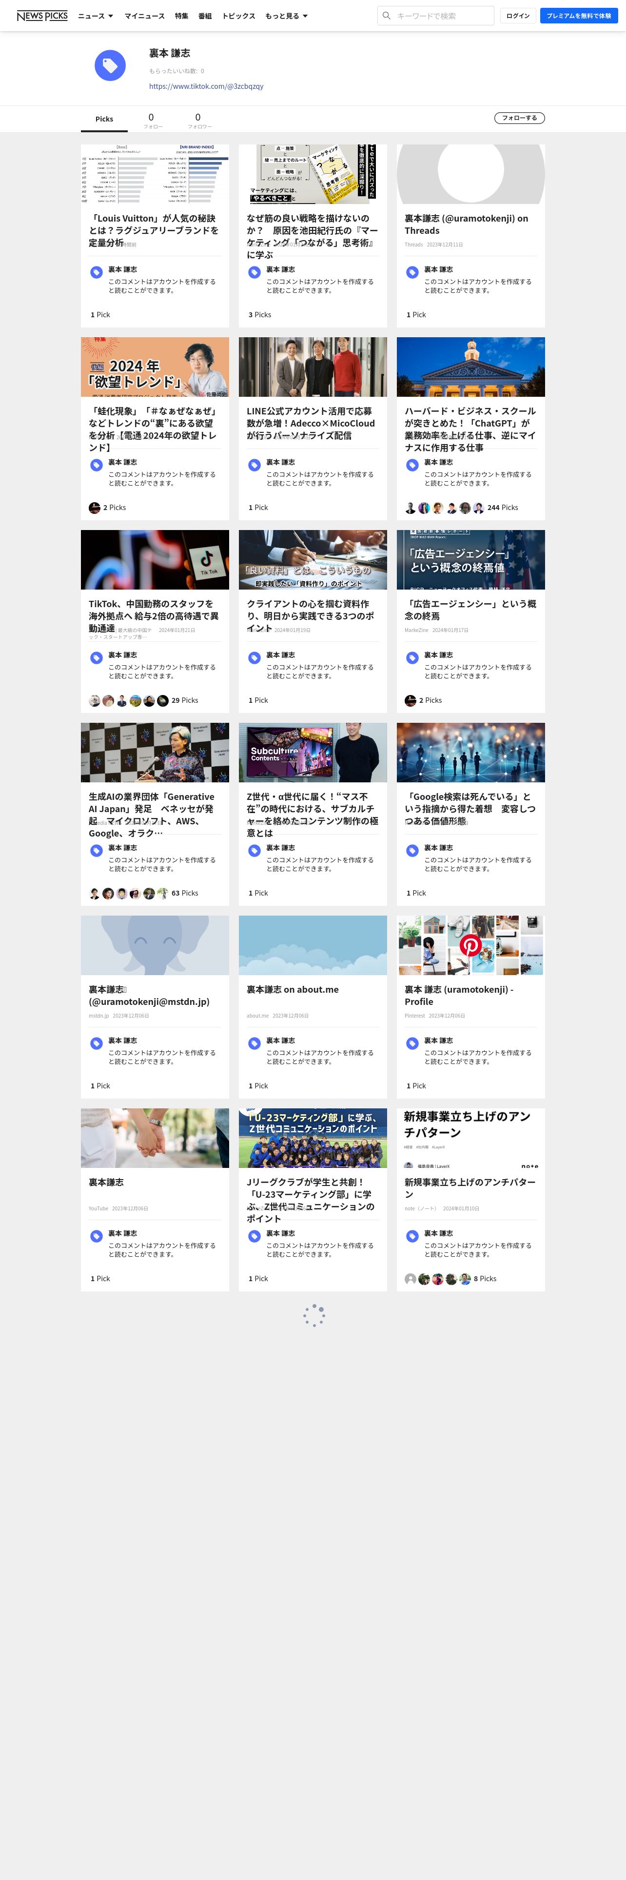
Task: Click picker avatars on ChatGPT Harvard card
Action: (445, 507)
